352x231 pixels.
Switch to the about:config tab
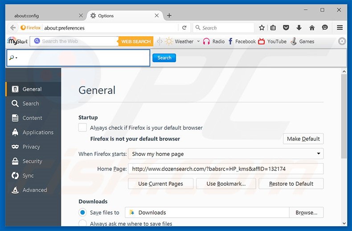pyautogui.click(x=45, y=16)
